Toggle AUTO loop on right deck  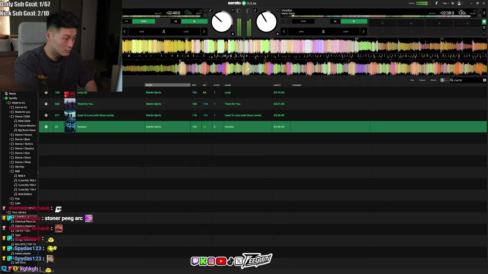click(x=301, y=32)
